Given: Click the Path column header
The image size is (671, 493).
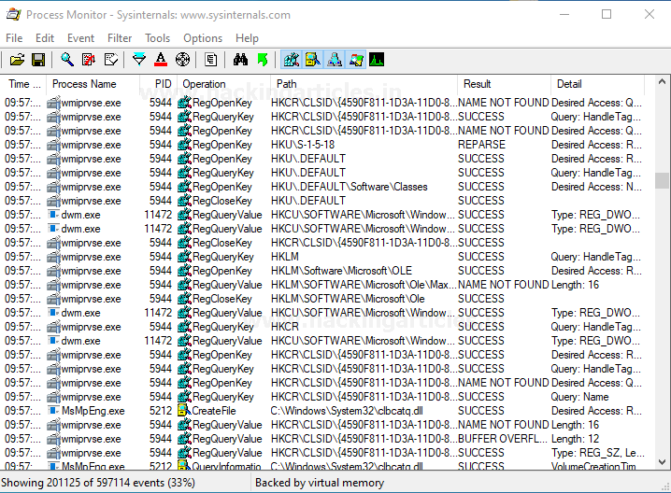Looking at the screenshot, I should tap(364, 84).
